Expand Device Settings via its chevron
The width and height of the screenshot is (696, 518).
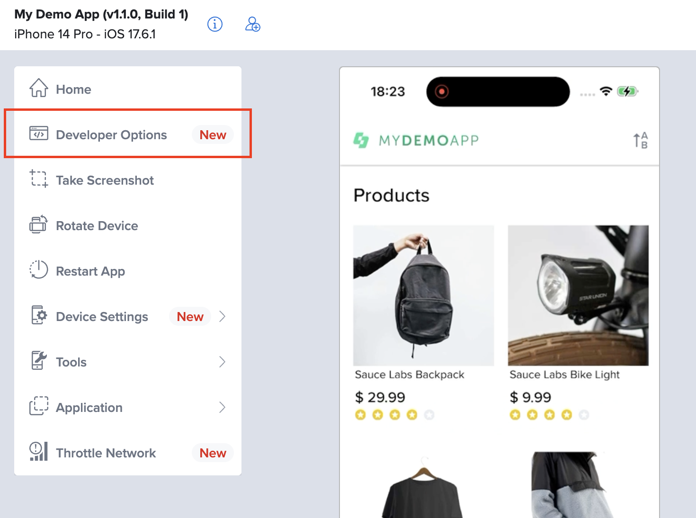(223, 316)
